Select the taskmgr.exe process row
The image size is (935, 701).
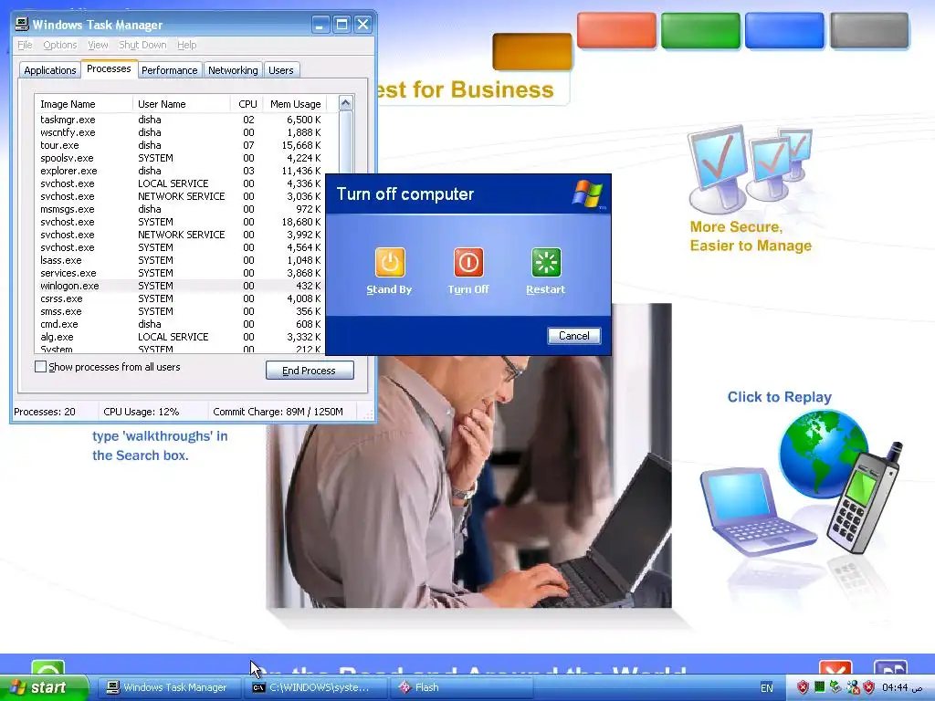(181, 120)
